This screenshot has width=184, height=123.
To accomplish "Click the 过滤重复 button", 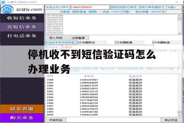I will point(78,38).
